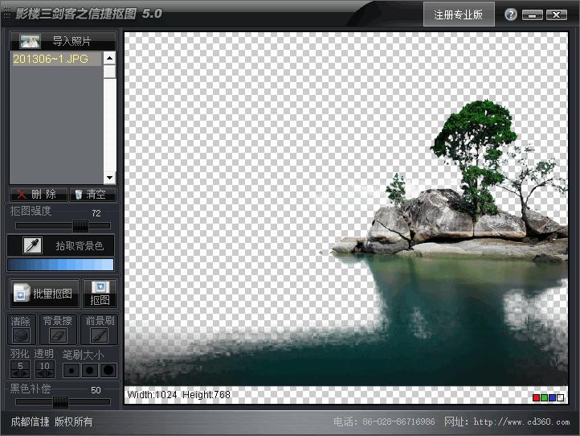Image resolution: width=580 pixels, height=436 pixels.
Task: Click the 抠图 cutout button
Action: coord(100,294)
